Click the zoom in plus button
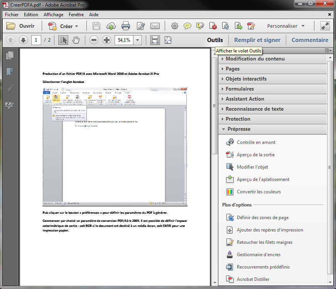This screenshot has width=336, height=289. coord(106,40)
